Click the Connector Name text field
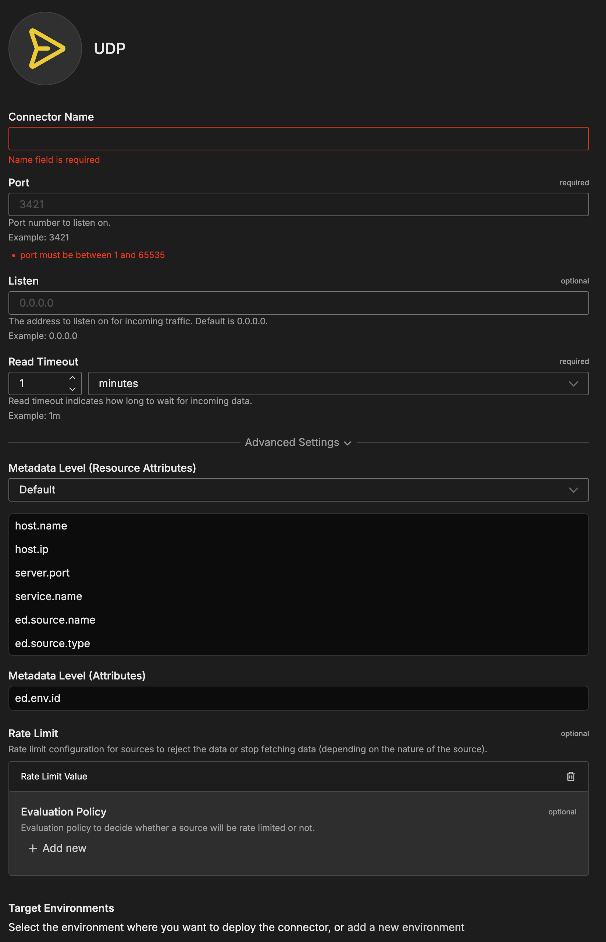The height and width of the screenshot is (942, 606). [298, 139]
